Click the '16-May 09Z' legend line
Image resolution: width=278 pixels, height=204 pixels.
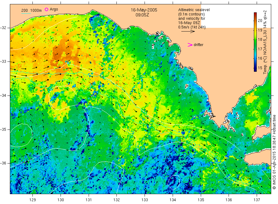click(x=189, y=23)
